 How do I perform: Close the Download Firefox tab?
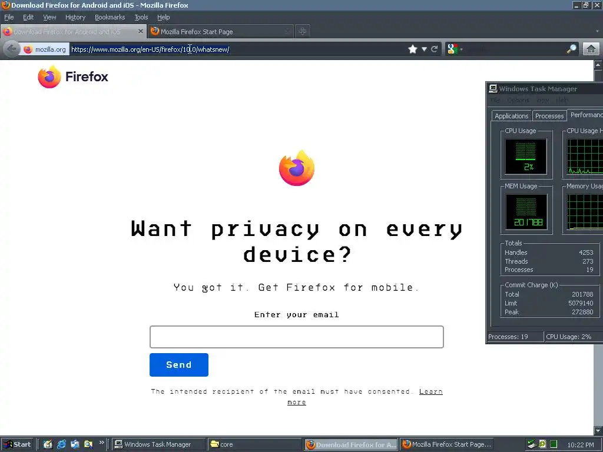coord(141,32)
